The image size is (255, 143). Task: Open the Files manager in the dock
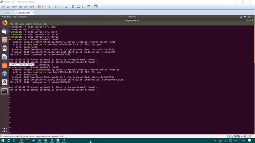(x=4, y=40)
